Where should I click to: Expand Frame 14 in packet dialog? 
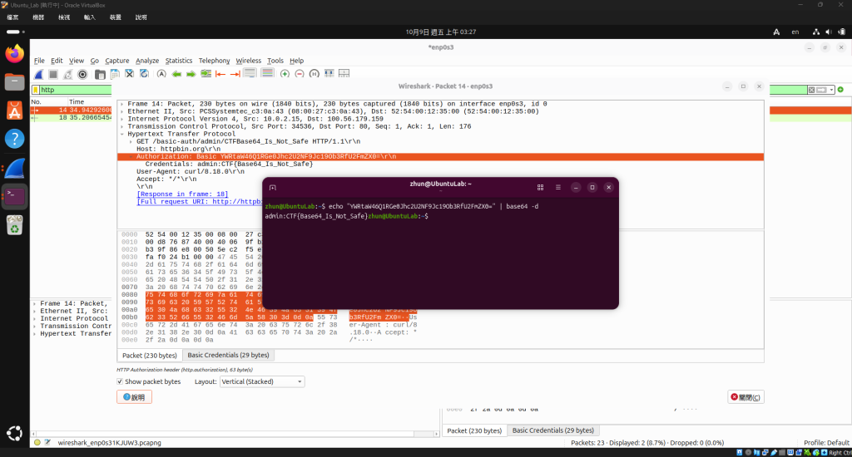point(121,104)
